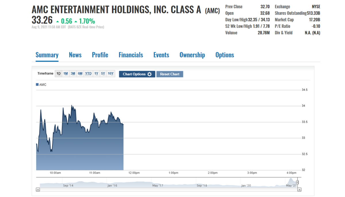Image resolution: width=345 pixels, height=197 pixels.
Task: Click the P/E Ratio value -0.10
Action: 316,26
